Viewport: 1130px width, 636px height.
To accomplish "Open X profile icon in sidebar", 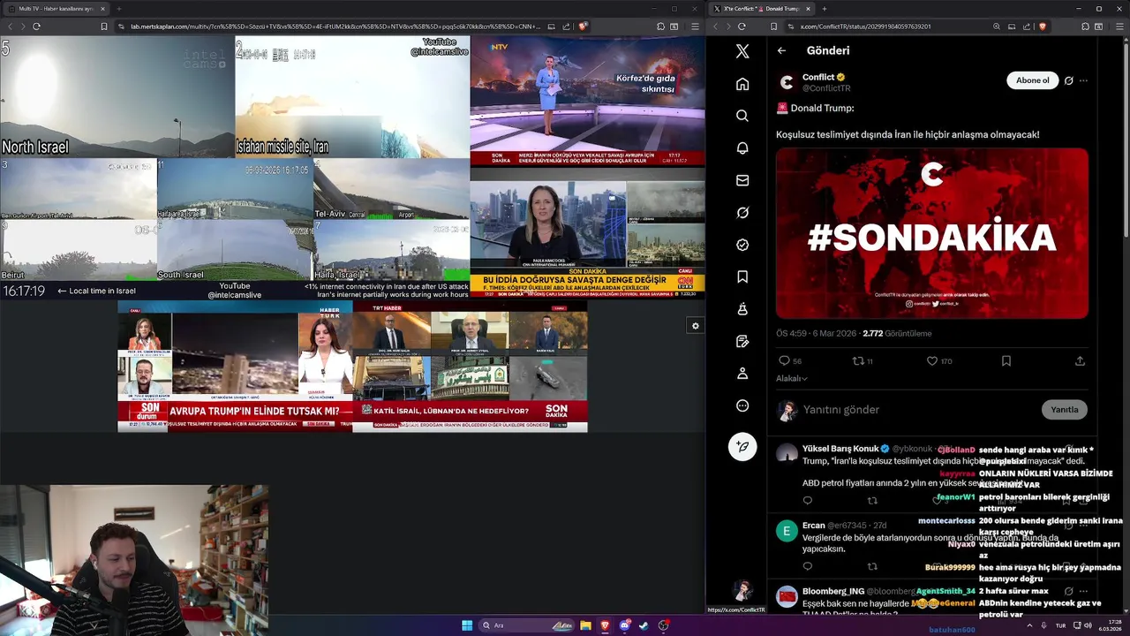I will (x=742, y=374).
